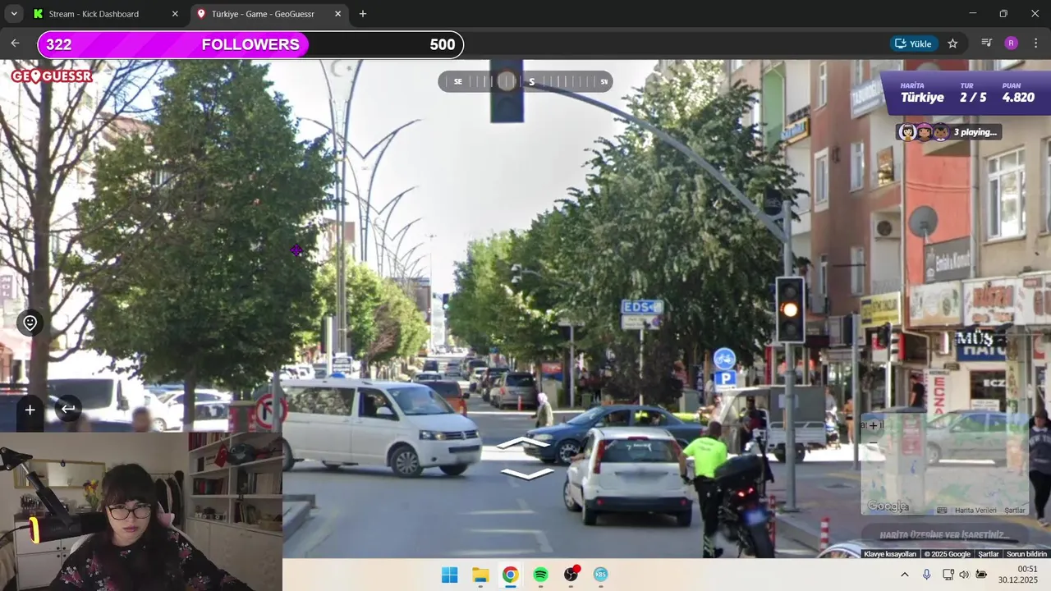This screenshot has width=1051, height=591.
Task: Open the XBS app icon in taskbar
Action: [601, 575]
